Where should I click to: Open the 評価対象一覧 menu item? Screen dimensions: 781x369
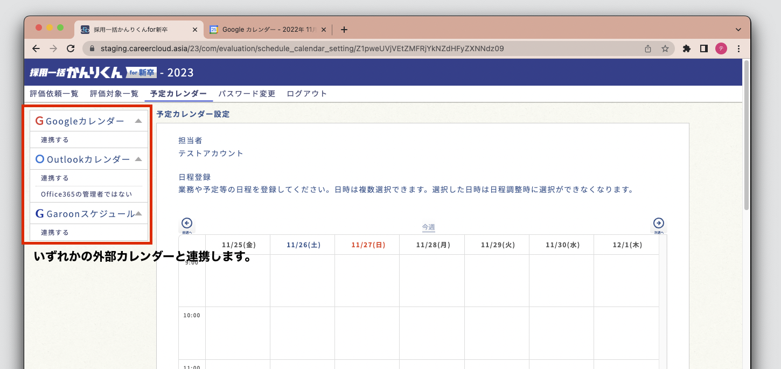[114, 94]
